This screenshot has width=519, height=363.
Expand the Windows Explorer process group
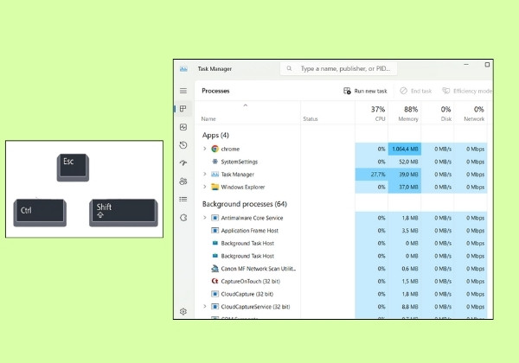coord(204,187)
